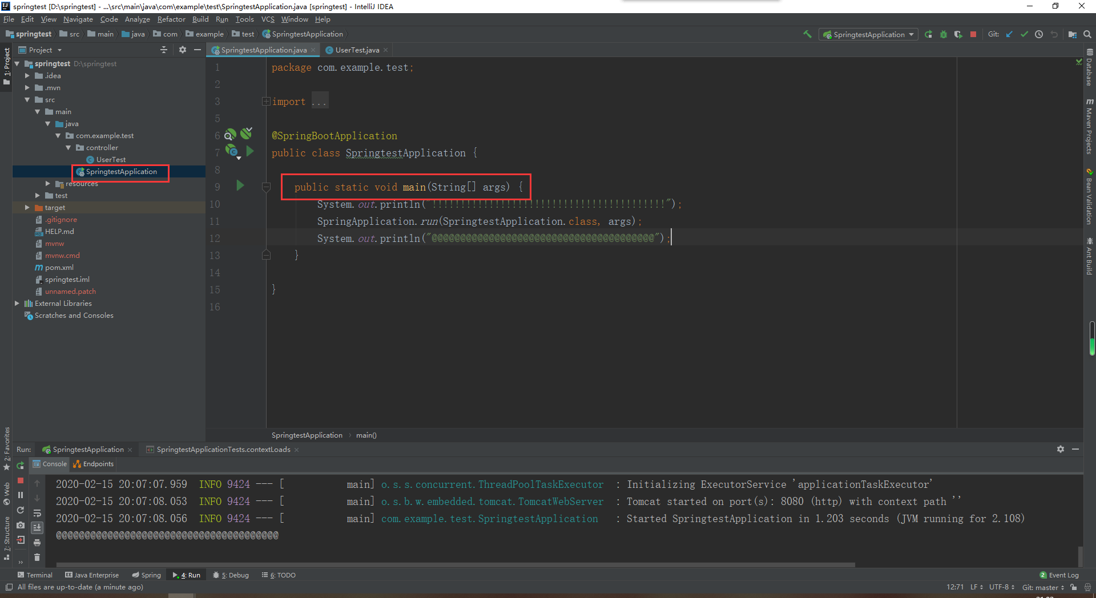Screen dimensions: 1096x598
Task: Click the run gutter arrow on the class line
Action: coord(250,151)
